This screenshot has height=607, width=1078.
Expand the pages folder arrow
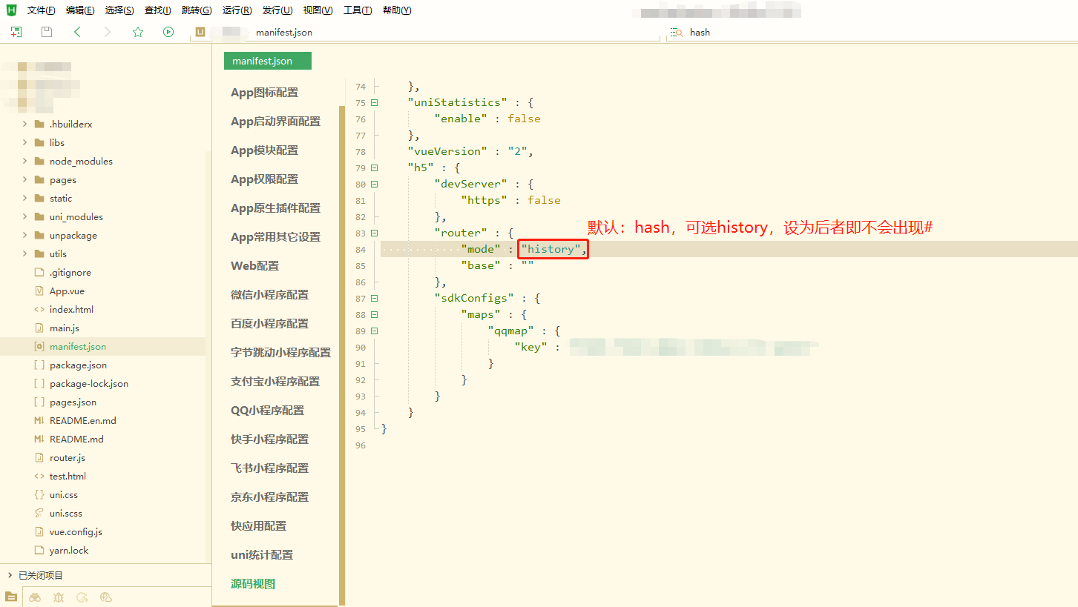24,180
